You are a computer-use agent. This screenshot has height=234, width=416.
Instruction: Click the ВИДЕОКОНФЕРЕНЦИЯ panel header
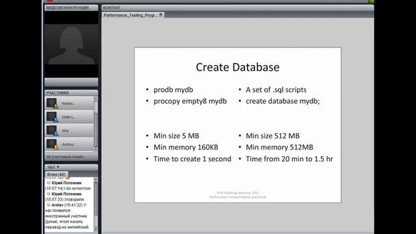click(x=71, y=8)
